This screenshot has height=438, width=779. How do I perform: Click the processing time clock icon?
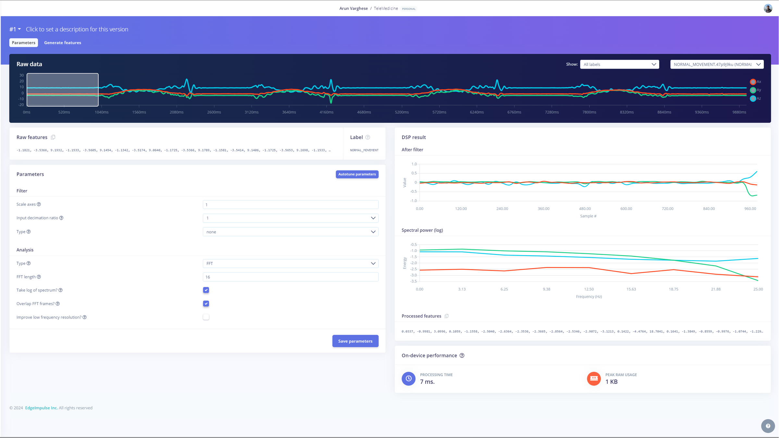click(x=409, y=379)
